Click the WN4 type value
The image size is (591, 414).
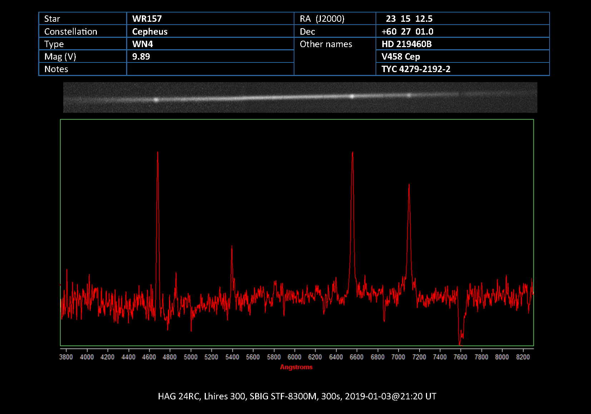tap(143, 44)
